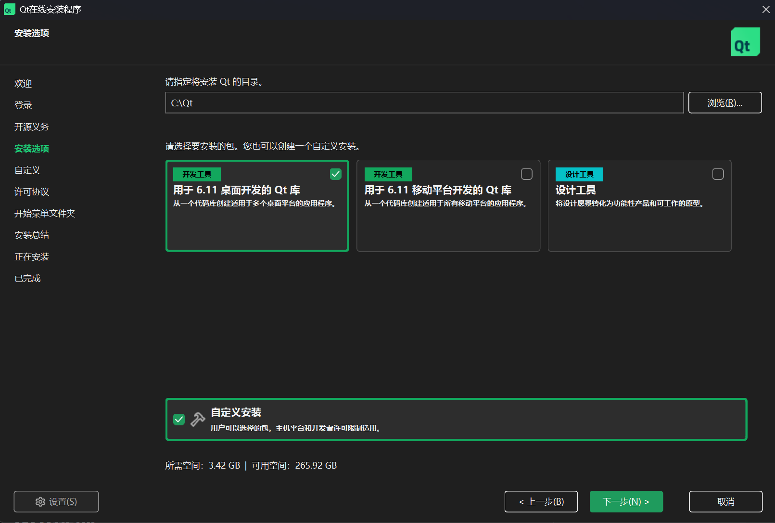The height and width of the screenshot is (523, 775).
Task: Click the 开发工具 tag on the desktop card
Action: pos(197,174)
